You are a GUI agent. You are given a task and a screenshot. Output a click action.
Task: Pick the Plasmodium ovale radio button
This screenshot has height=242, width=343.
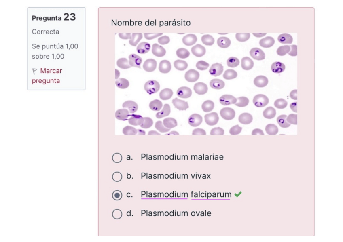117,214
